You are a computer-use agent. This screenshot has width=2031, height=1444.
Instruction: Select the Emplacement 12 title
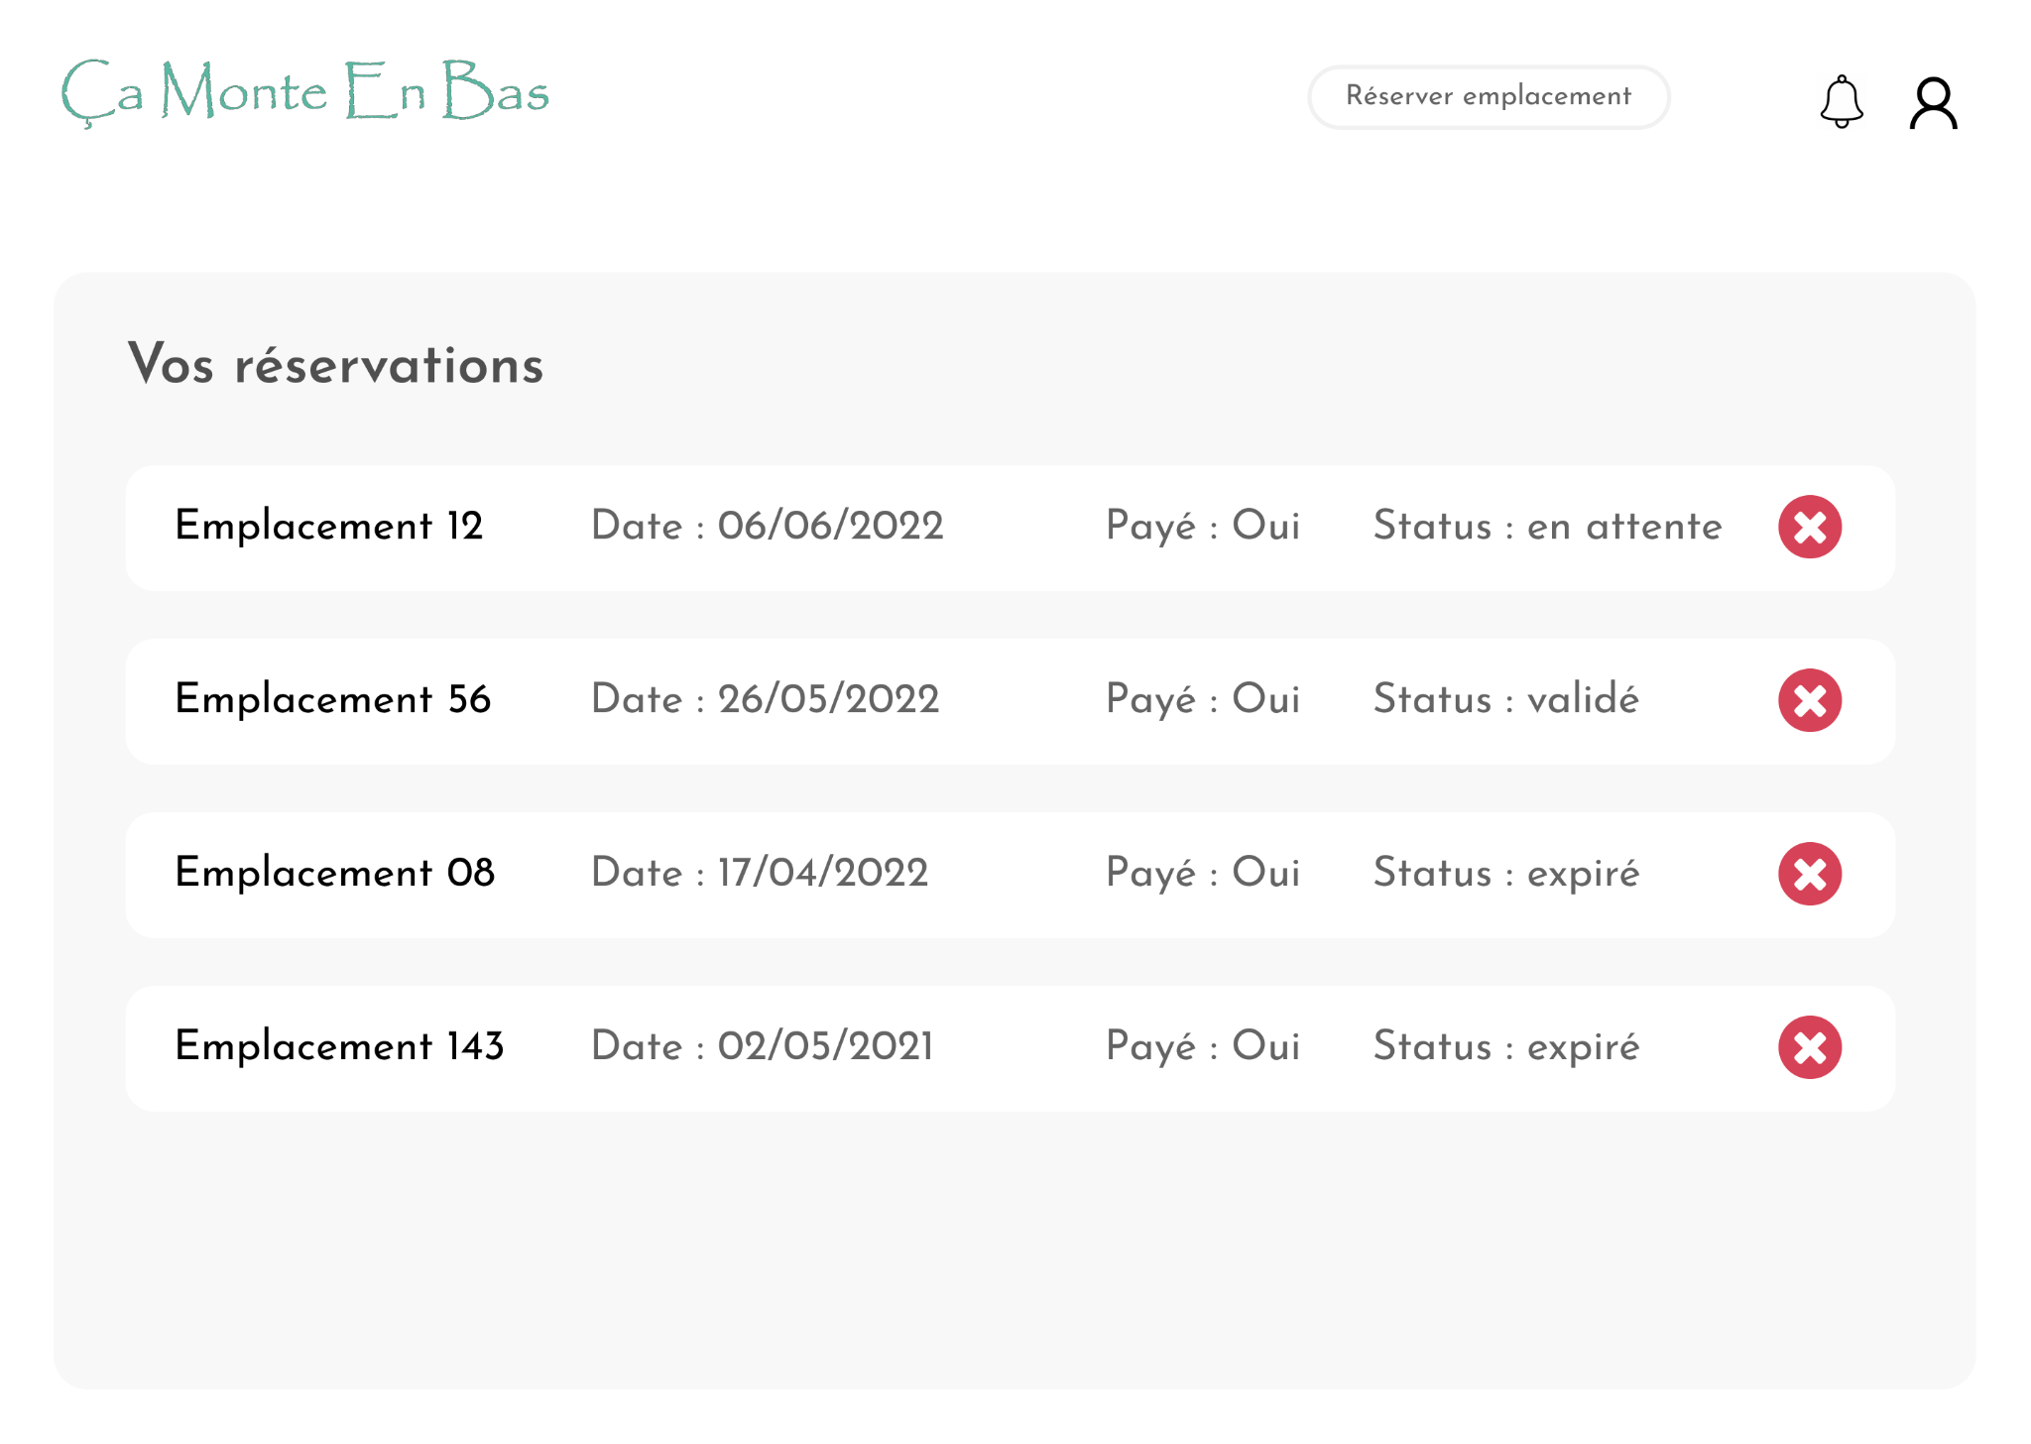[328, 526]
